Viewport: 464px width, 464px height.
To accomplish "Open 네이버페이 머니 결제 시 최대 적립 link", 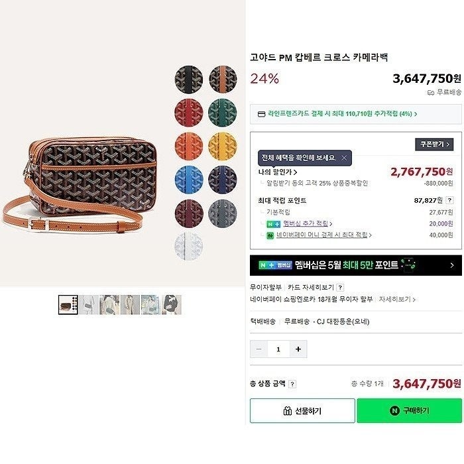I will (322, 235).
